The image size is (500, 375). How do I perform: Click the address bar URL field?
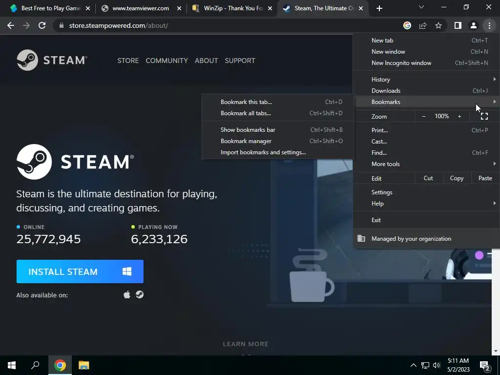pos(227,25)
